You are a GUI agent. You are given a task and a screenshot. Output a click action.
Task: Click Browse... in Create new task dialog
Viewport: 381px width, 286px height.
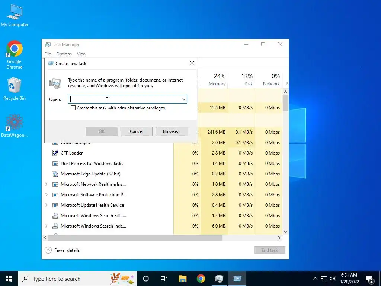172,131
